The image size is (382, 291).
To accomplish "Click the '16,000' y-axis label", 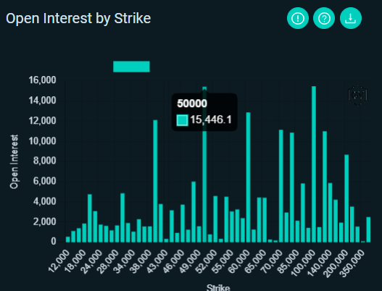I will coord(42,80).
